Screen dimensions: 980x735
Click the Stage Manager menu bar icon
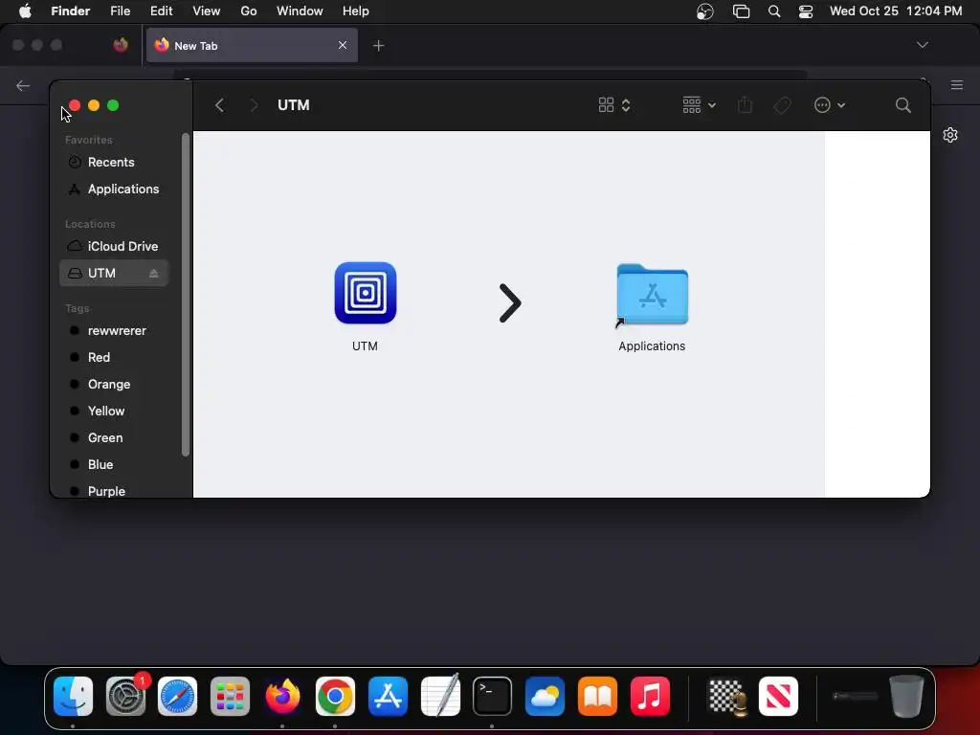[742, 11]
